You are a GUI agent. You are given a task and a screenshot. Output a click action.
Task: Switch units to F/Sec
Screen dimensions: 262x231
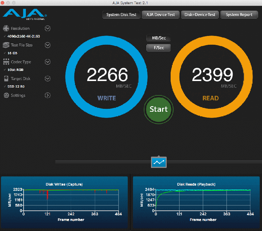click(159, 48)
